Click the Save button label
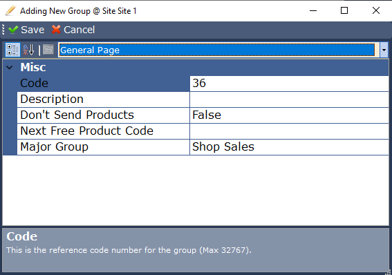This screenshot has height=275, width=392. tap(32, 30)
